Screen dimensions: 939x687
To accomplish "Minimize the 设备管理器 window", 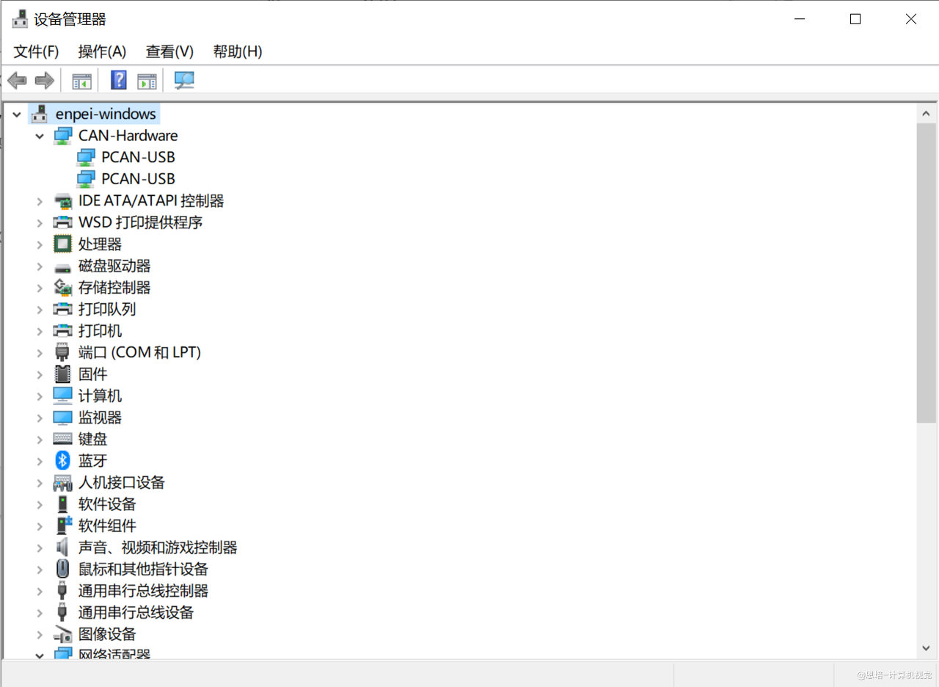I will 799,19.
